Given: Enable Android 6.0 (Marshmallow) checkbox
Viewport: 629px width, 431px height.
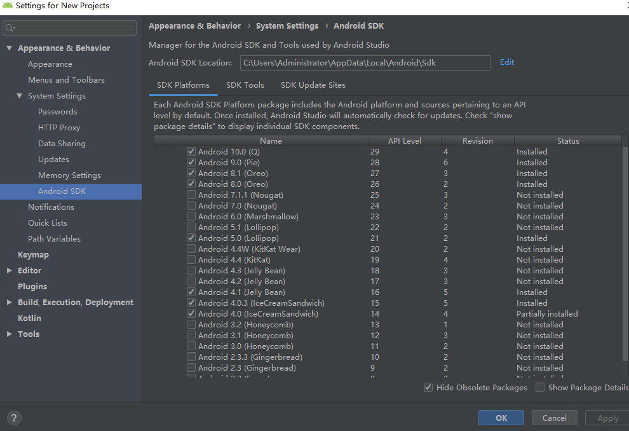Looking at the screenshot, I should pyautogui.click(x=191, y=217).
